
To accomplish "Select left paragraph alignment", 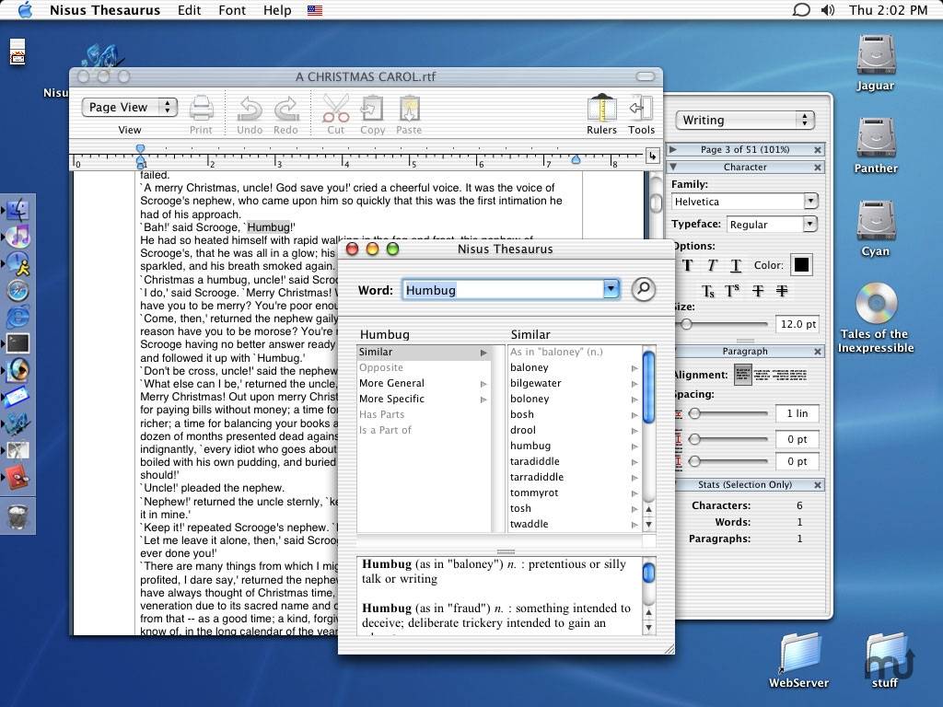I will pos(743,376).
